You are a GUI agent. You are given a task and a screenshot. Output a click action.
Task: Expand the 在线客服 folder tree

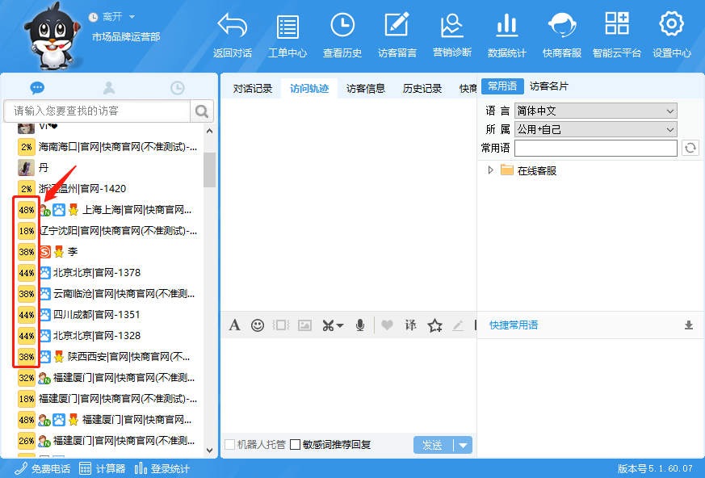click(x=490, y=170)
